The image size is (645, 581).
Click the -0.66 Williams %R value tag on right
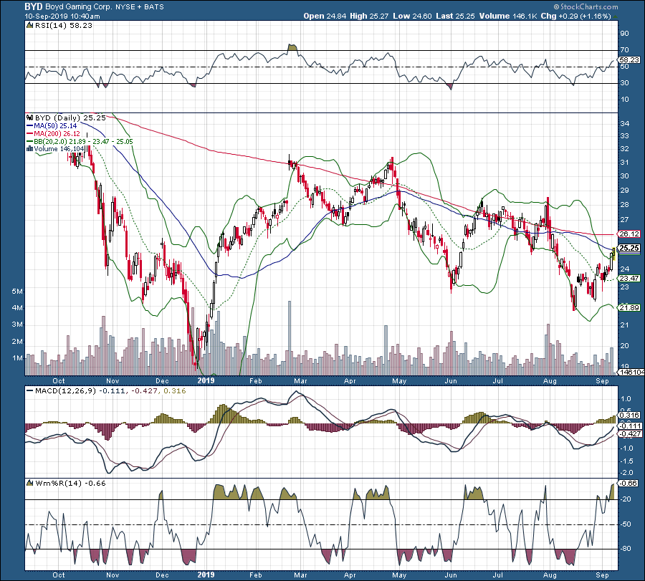(x=629, y=483)
